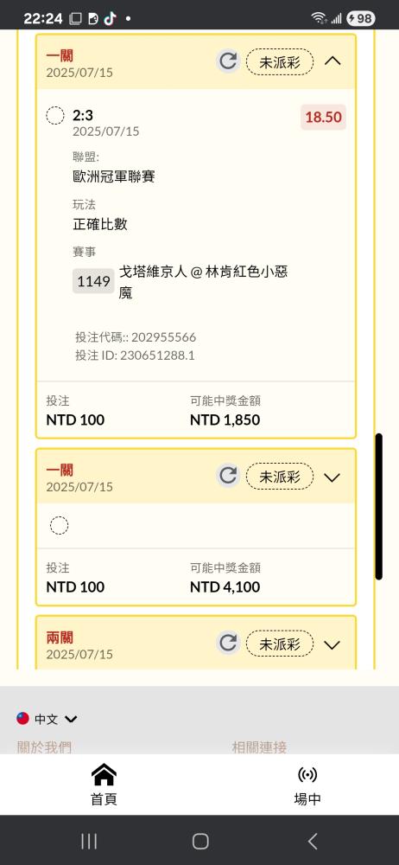399x865 pixels.
Task: Open the 相關連接 section
Action: (x=260, y=747)
